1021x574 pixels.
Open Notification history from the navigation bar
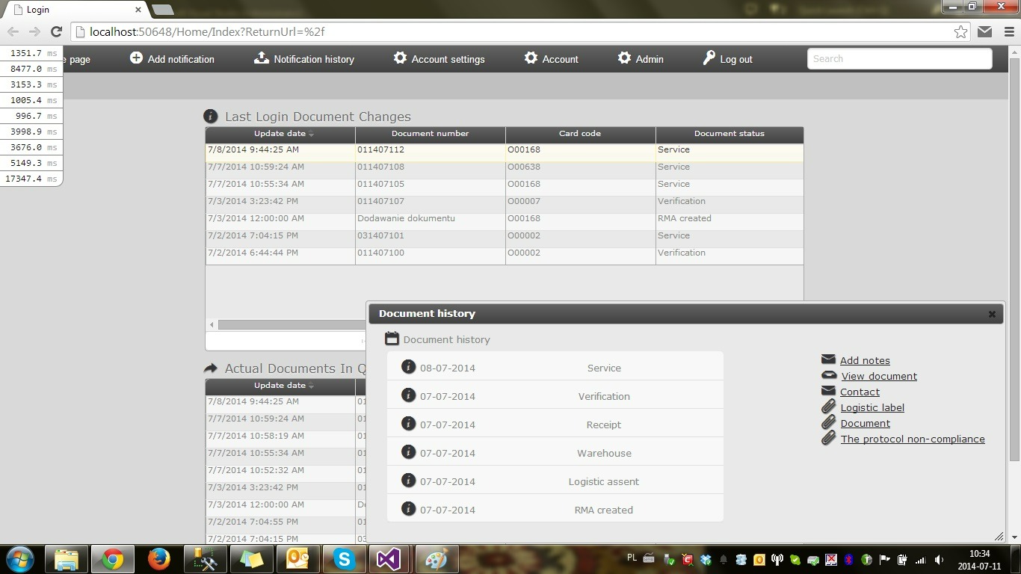pyautogui.click(x=313, y=59)
